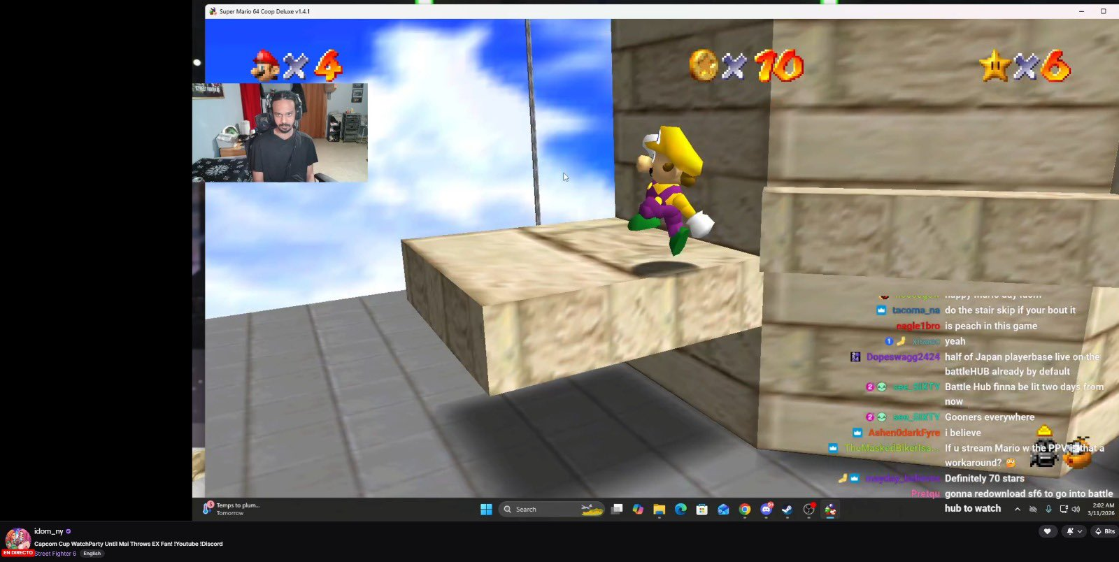Open the notification bell dropdown
This screenshot has height=562, width=1119.
point(1074,531)
